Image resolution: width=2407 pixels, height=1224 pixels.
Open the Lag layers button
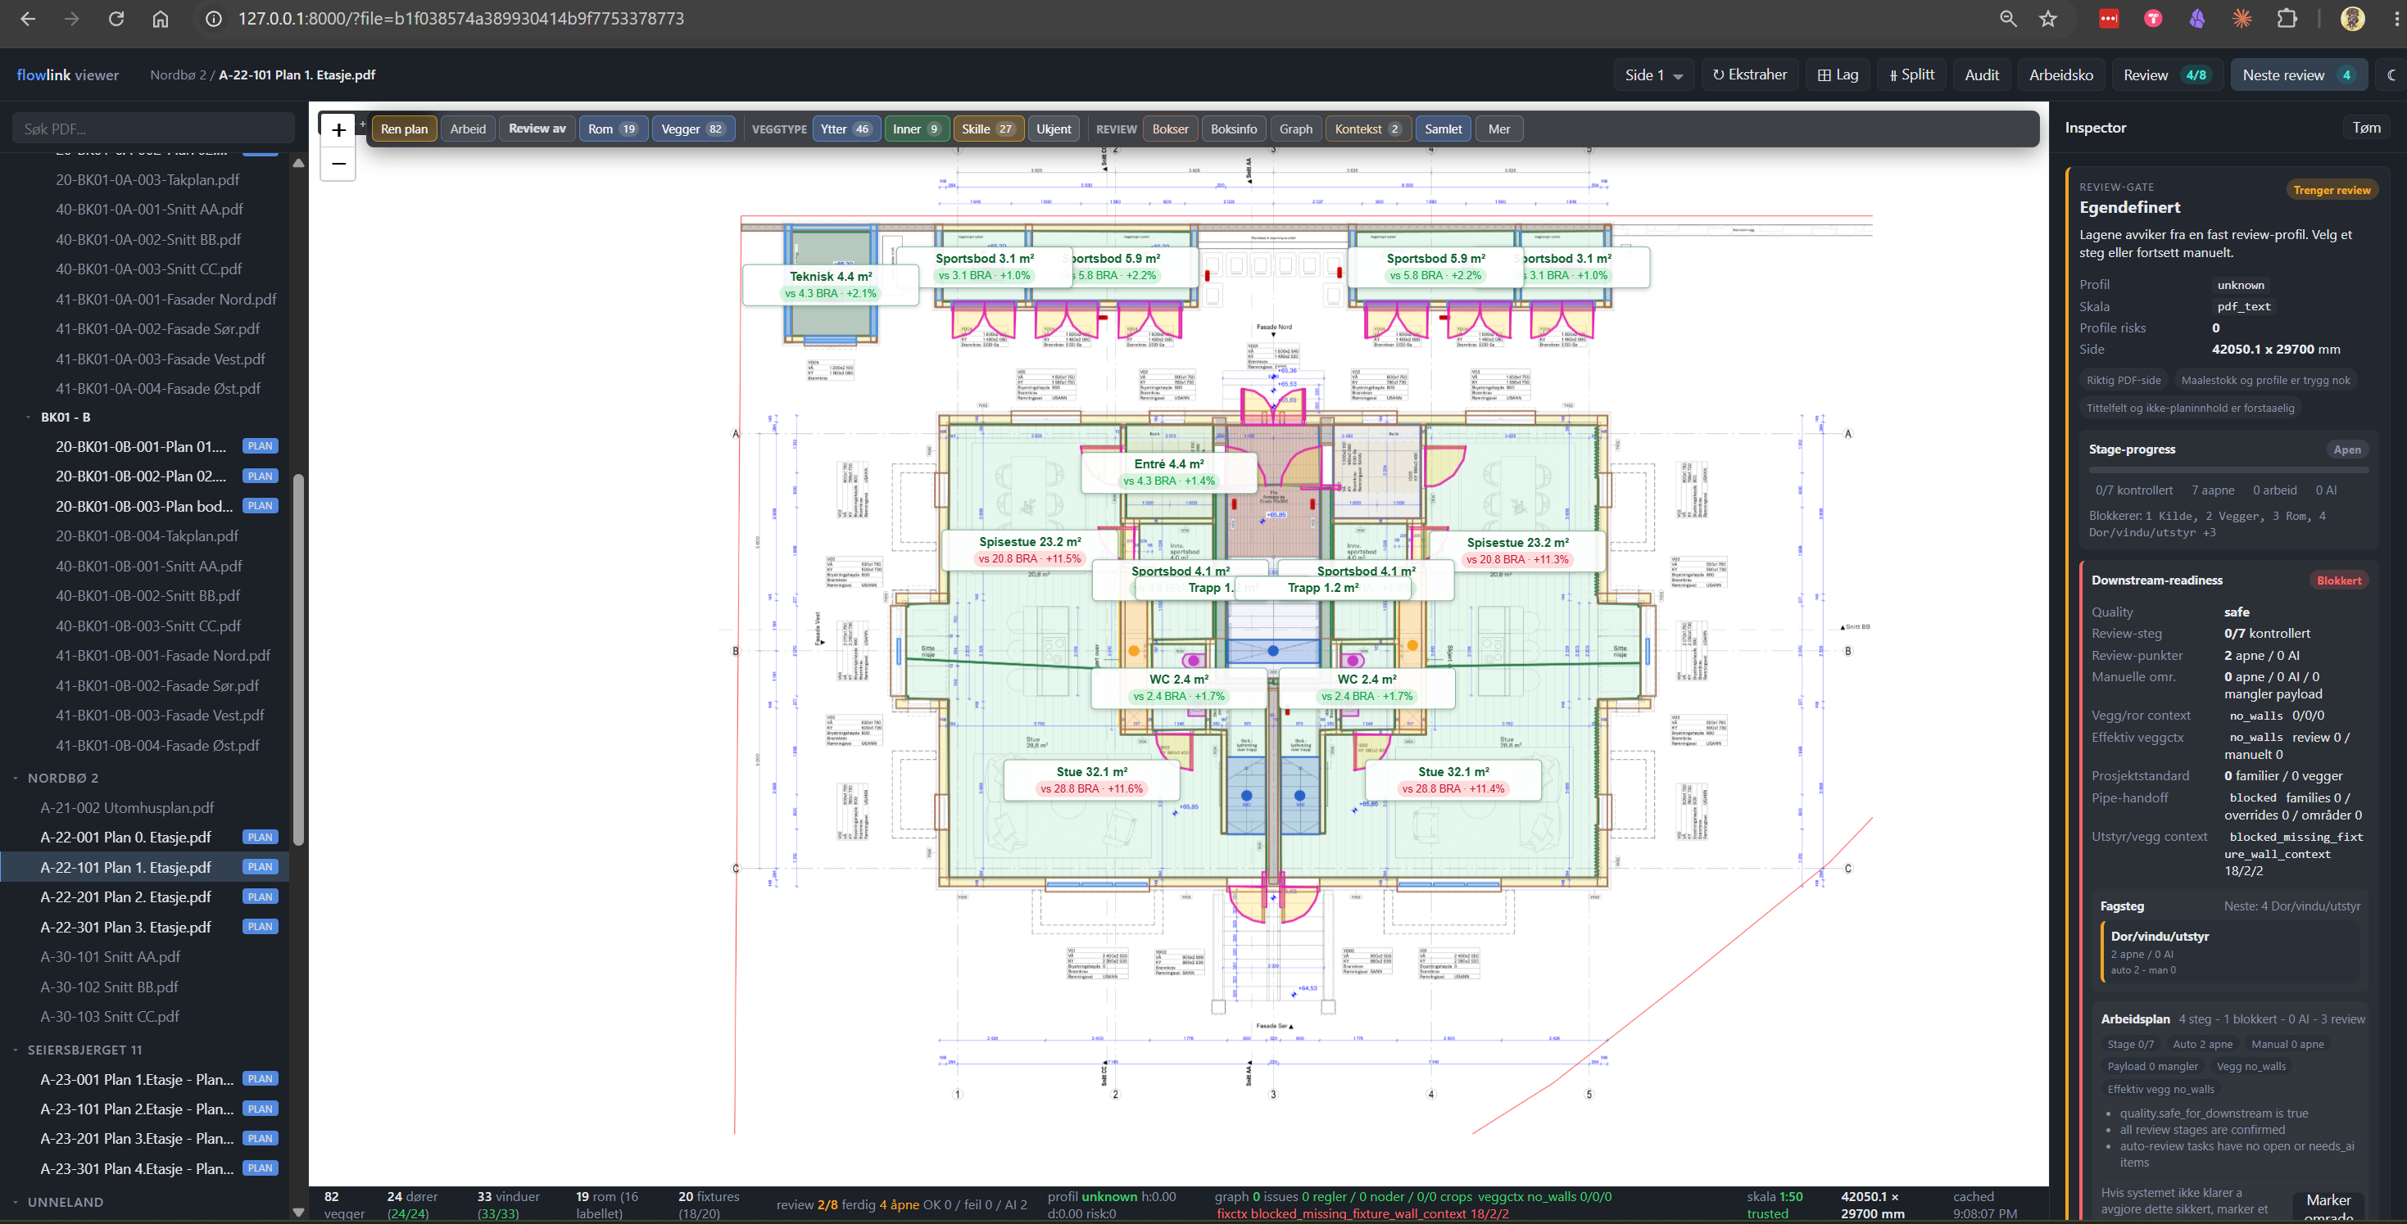(x=1837, y=75)
